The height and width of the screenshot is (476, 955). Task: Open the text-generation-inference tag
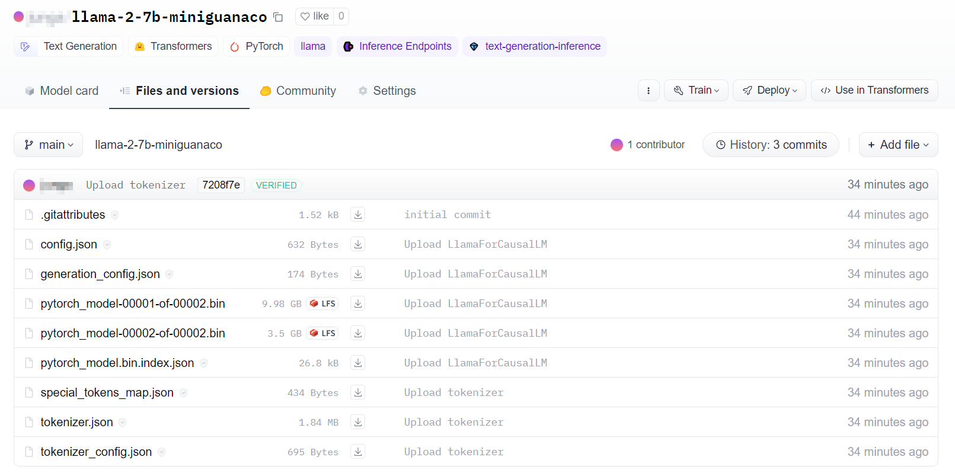(535, 46)
